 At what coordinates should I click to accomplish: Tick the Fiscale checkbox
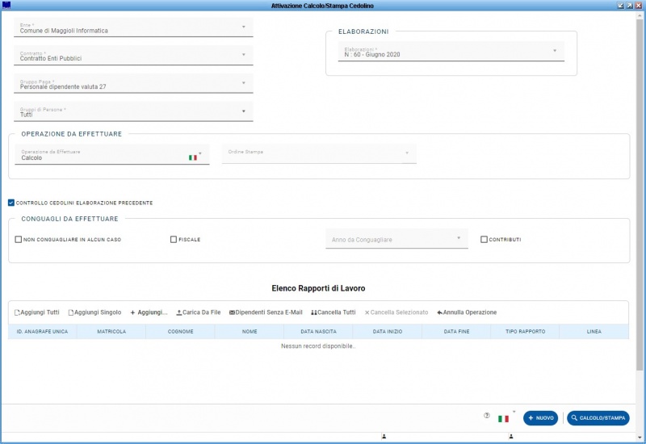pyautogui.click(x=174, y=240)
